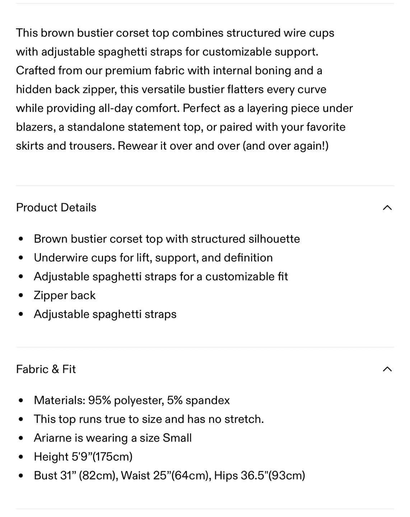Collapse Fabric & Fit using its chevron arrow
The width and height of the screenshot is (410, 517).
tap(387, 369)
